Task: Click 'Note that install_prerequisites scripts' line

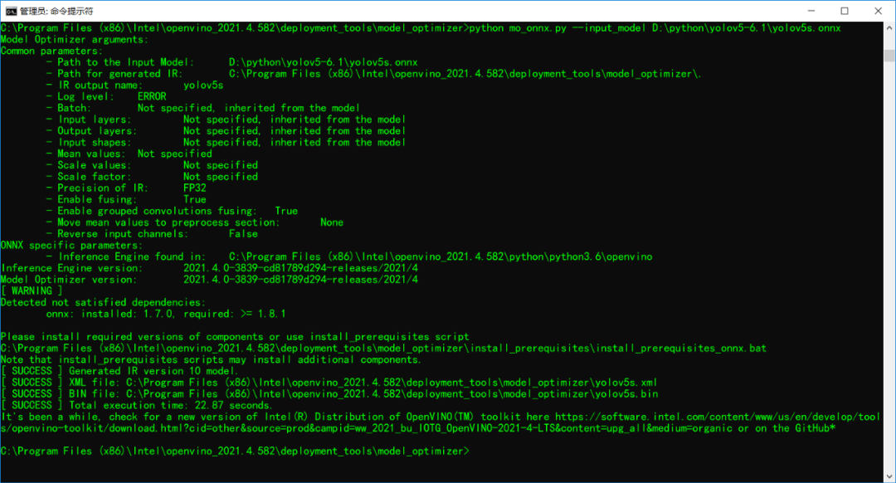Action: click(210, 359)
